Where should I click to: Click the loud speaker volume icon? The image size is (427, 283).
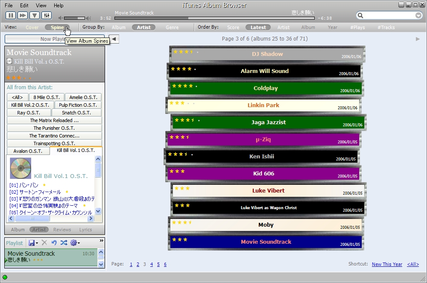(x=88, y=18)
